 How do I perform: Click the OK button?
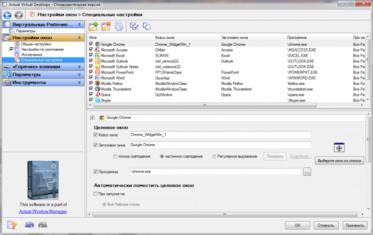click(297, 225)
